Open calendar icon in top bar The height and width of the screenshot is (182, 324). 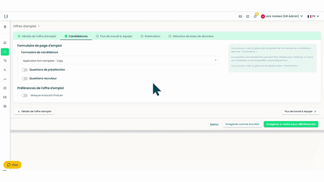click(x=248, y=16)
